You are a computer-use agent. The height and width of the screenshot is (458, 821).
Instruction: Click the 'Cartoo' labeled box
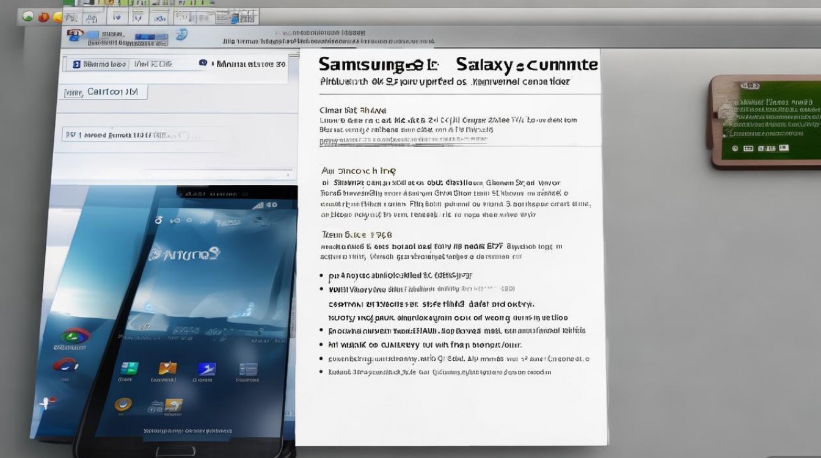point(105,92)
